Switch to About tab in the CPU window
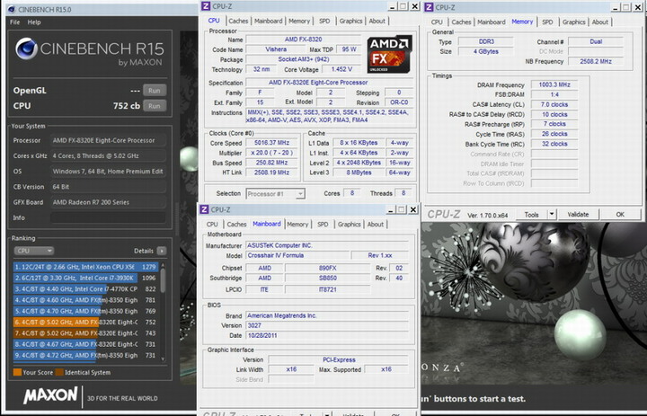Screen dimensions: 647x416 377,21
